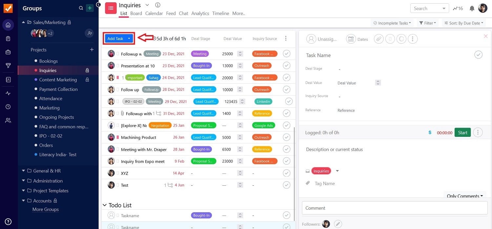Open the Home dashboard from the sidebar
This screenshot has width=492, height=229.
(x=8, y=25)
